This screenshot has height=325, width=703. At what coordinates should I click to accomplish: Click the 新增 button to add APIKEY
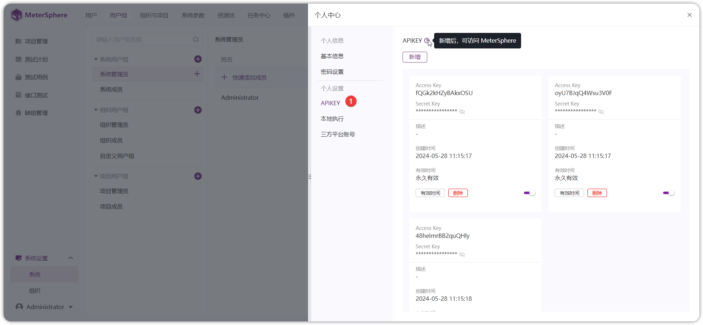coord(415,57)
